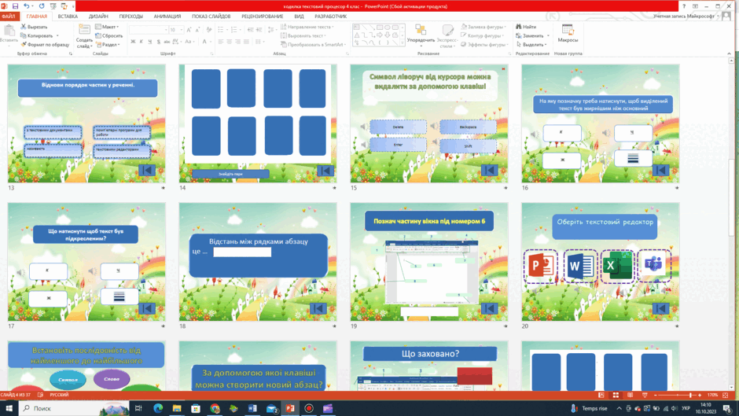Expand the Создать слайд dropdown
The width and height of the screenshot is (739, 416).
pos(84,44)
